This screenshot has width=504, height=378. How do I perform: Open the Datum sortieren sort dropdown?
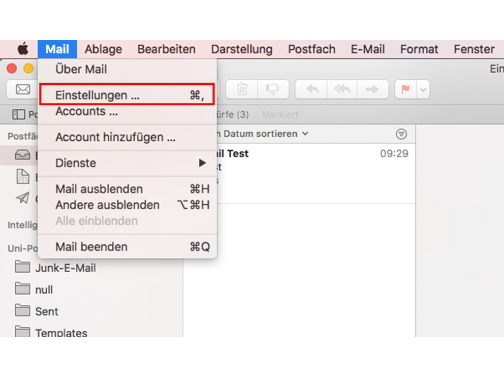click(266, 134)
